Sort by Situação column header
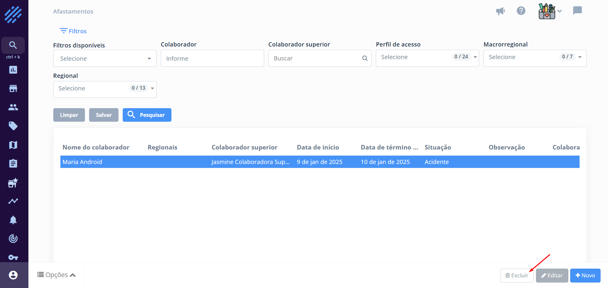 click(438, 147)
